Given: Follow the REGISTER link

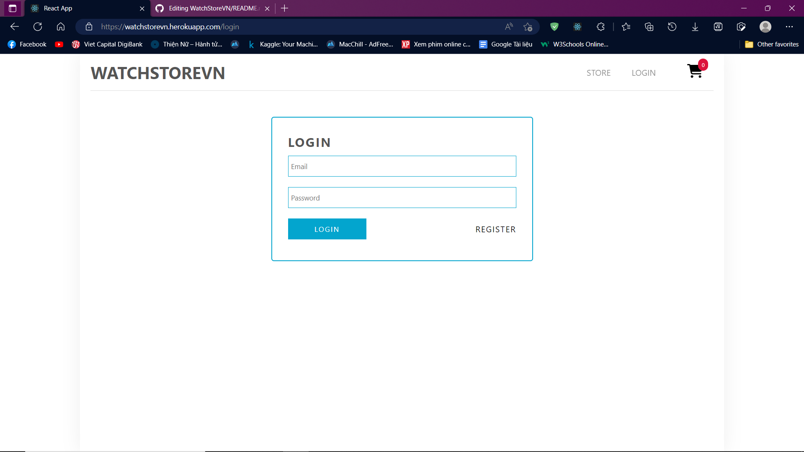Looking at the screenshot, I should point(495,229).
